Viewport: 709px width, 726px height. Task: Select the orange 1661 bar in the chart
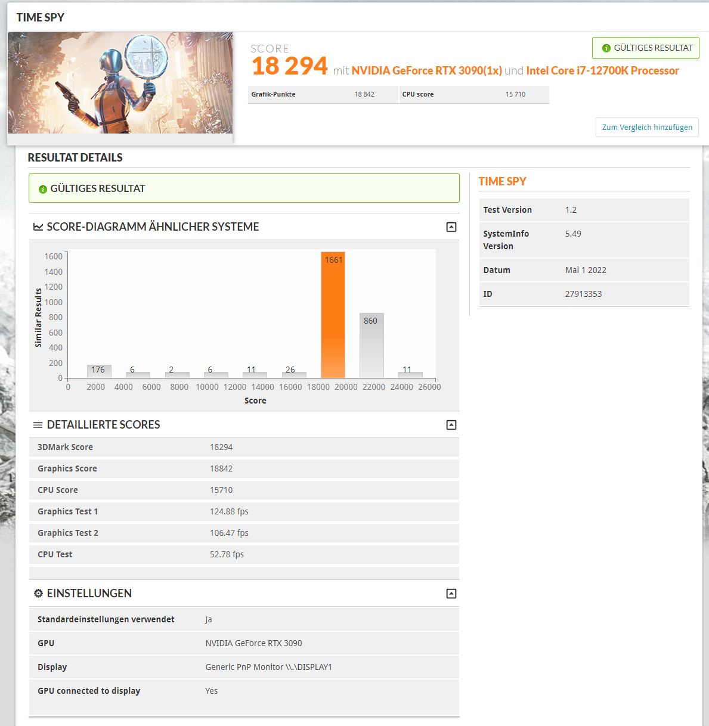(x=333, y=315)
